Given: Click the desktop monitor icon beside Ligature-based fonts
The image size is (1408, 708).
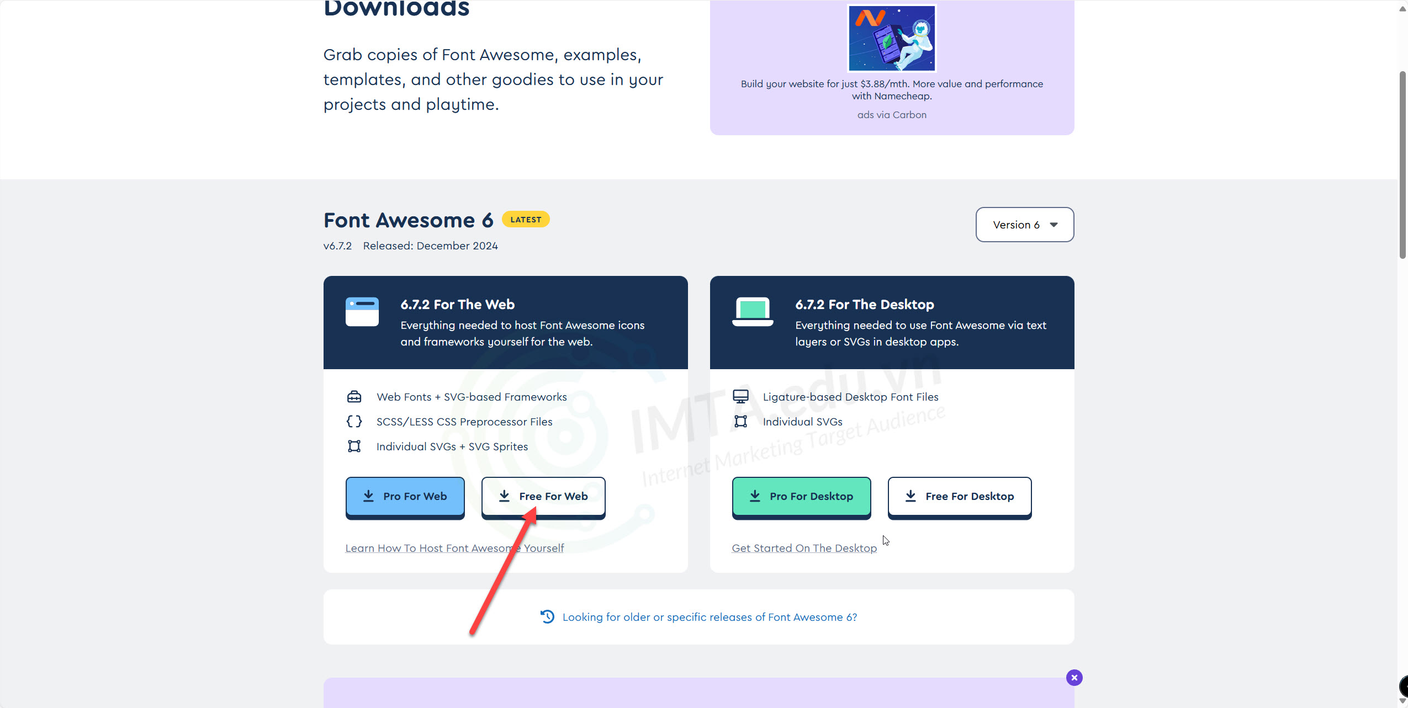Looking at the screenshot, I should pyautogui.click(x=740, y=397).
